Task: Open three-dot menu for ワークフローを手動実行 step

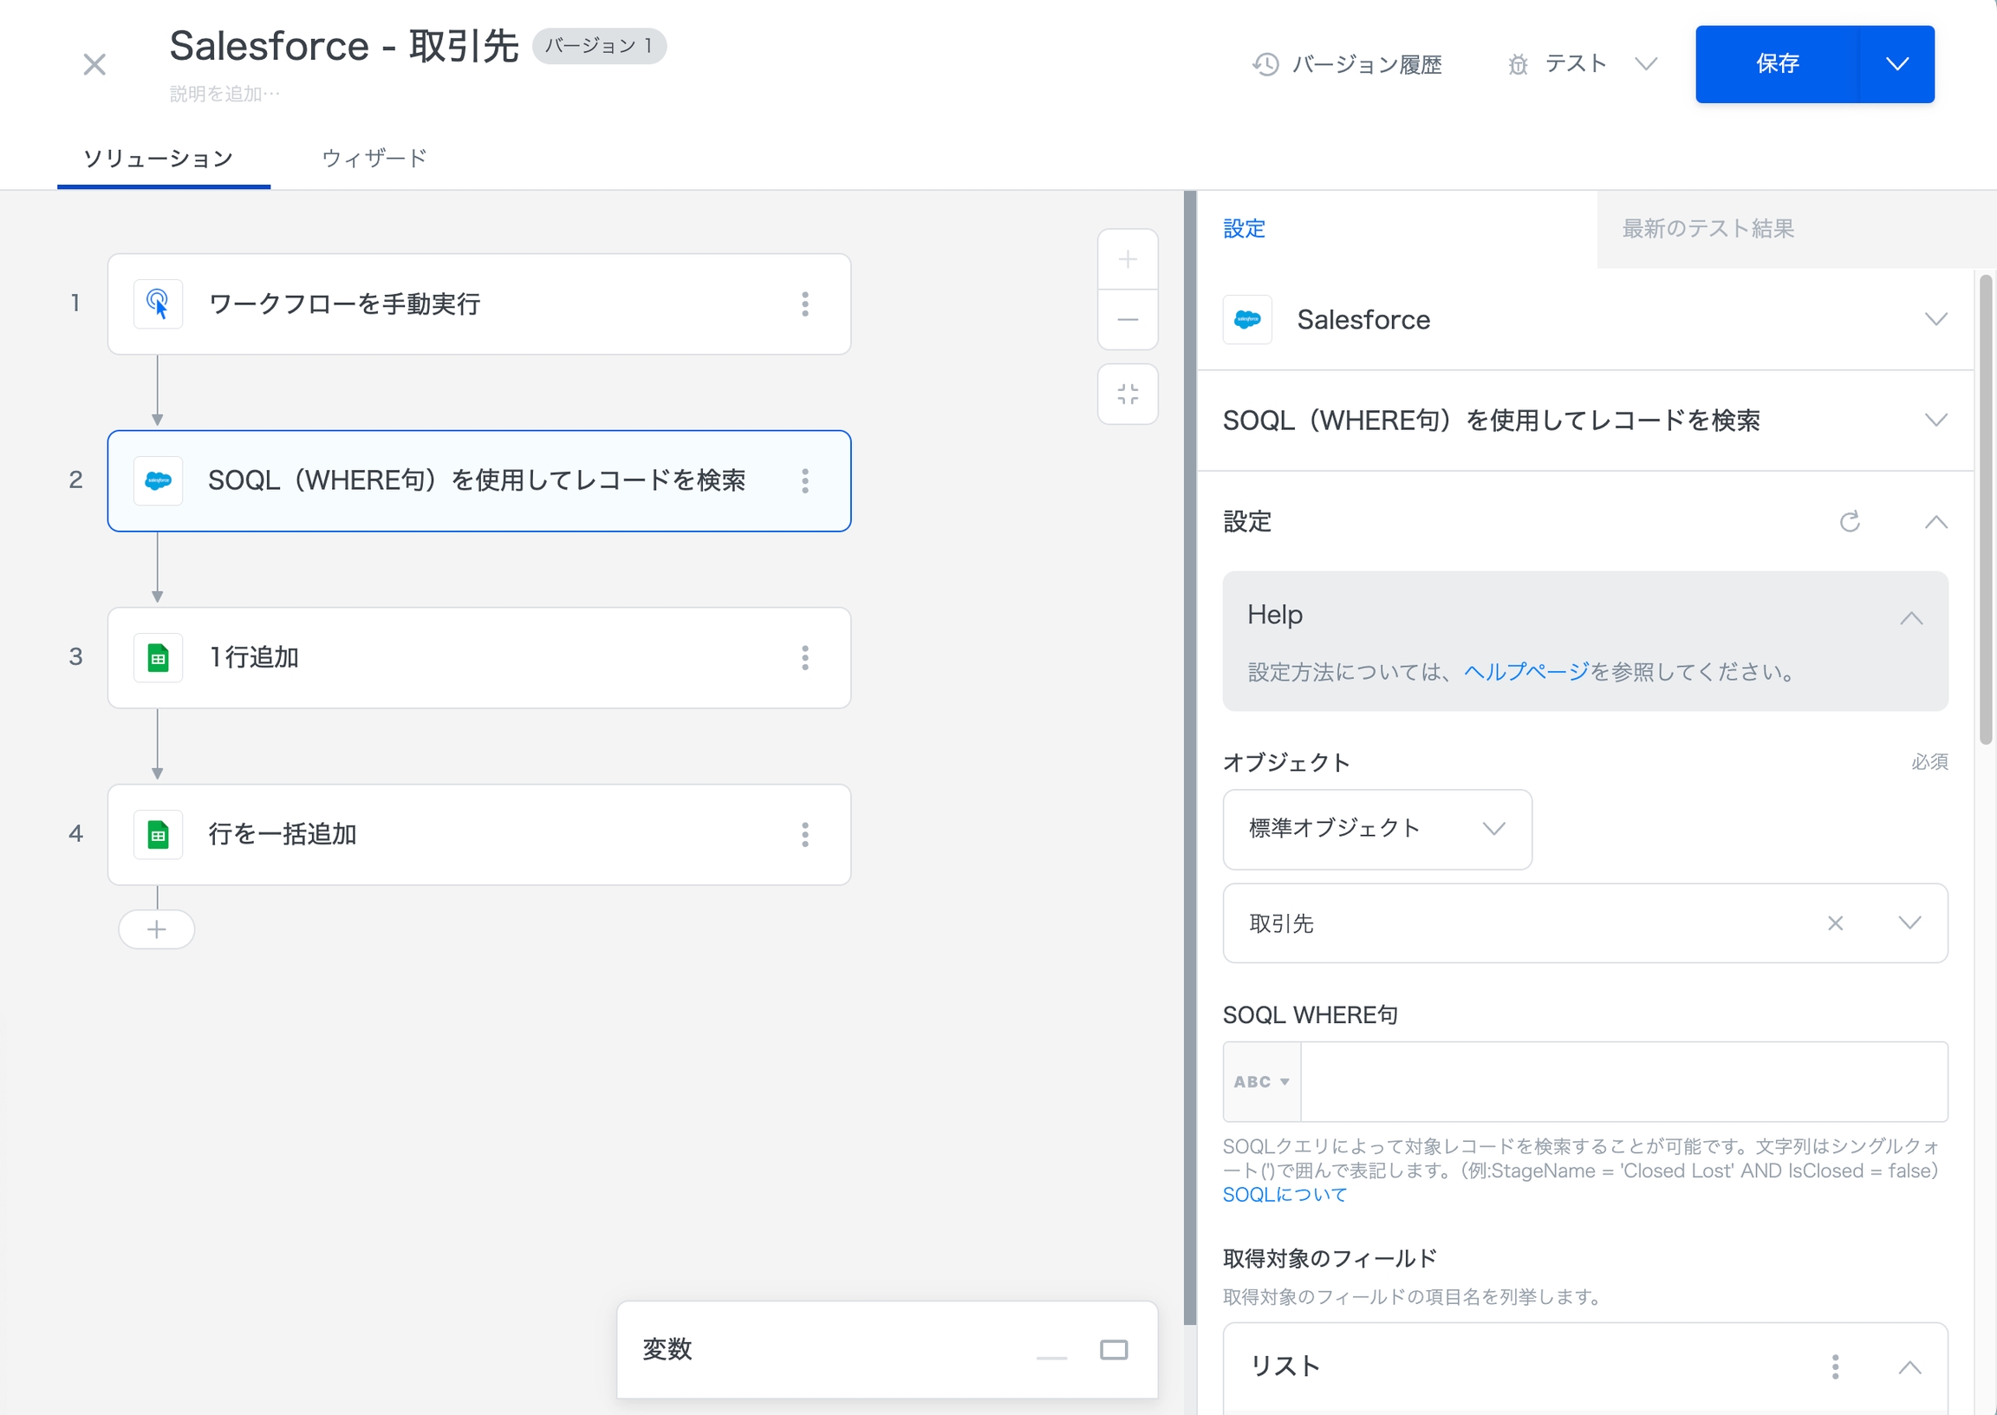Action: click(x=804, y=304)
